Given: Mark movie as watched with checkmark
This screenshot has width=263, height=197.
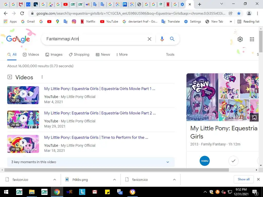Looking at the screenshot, I should (x=233, y=161).
